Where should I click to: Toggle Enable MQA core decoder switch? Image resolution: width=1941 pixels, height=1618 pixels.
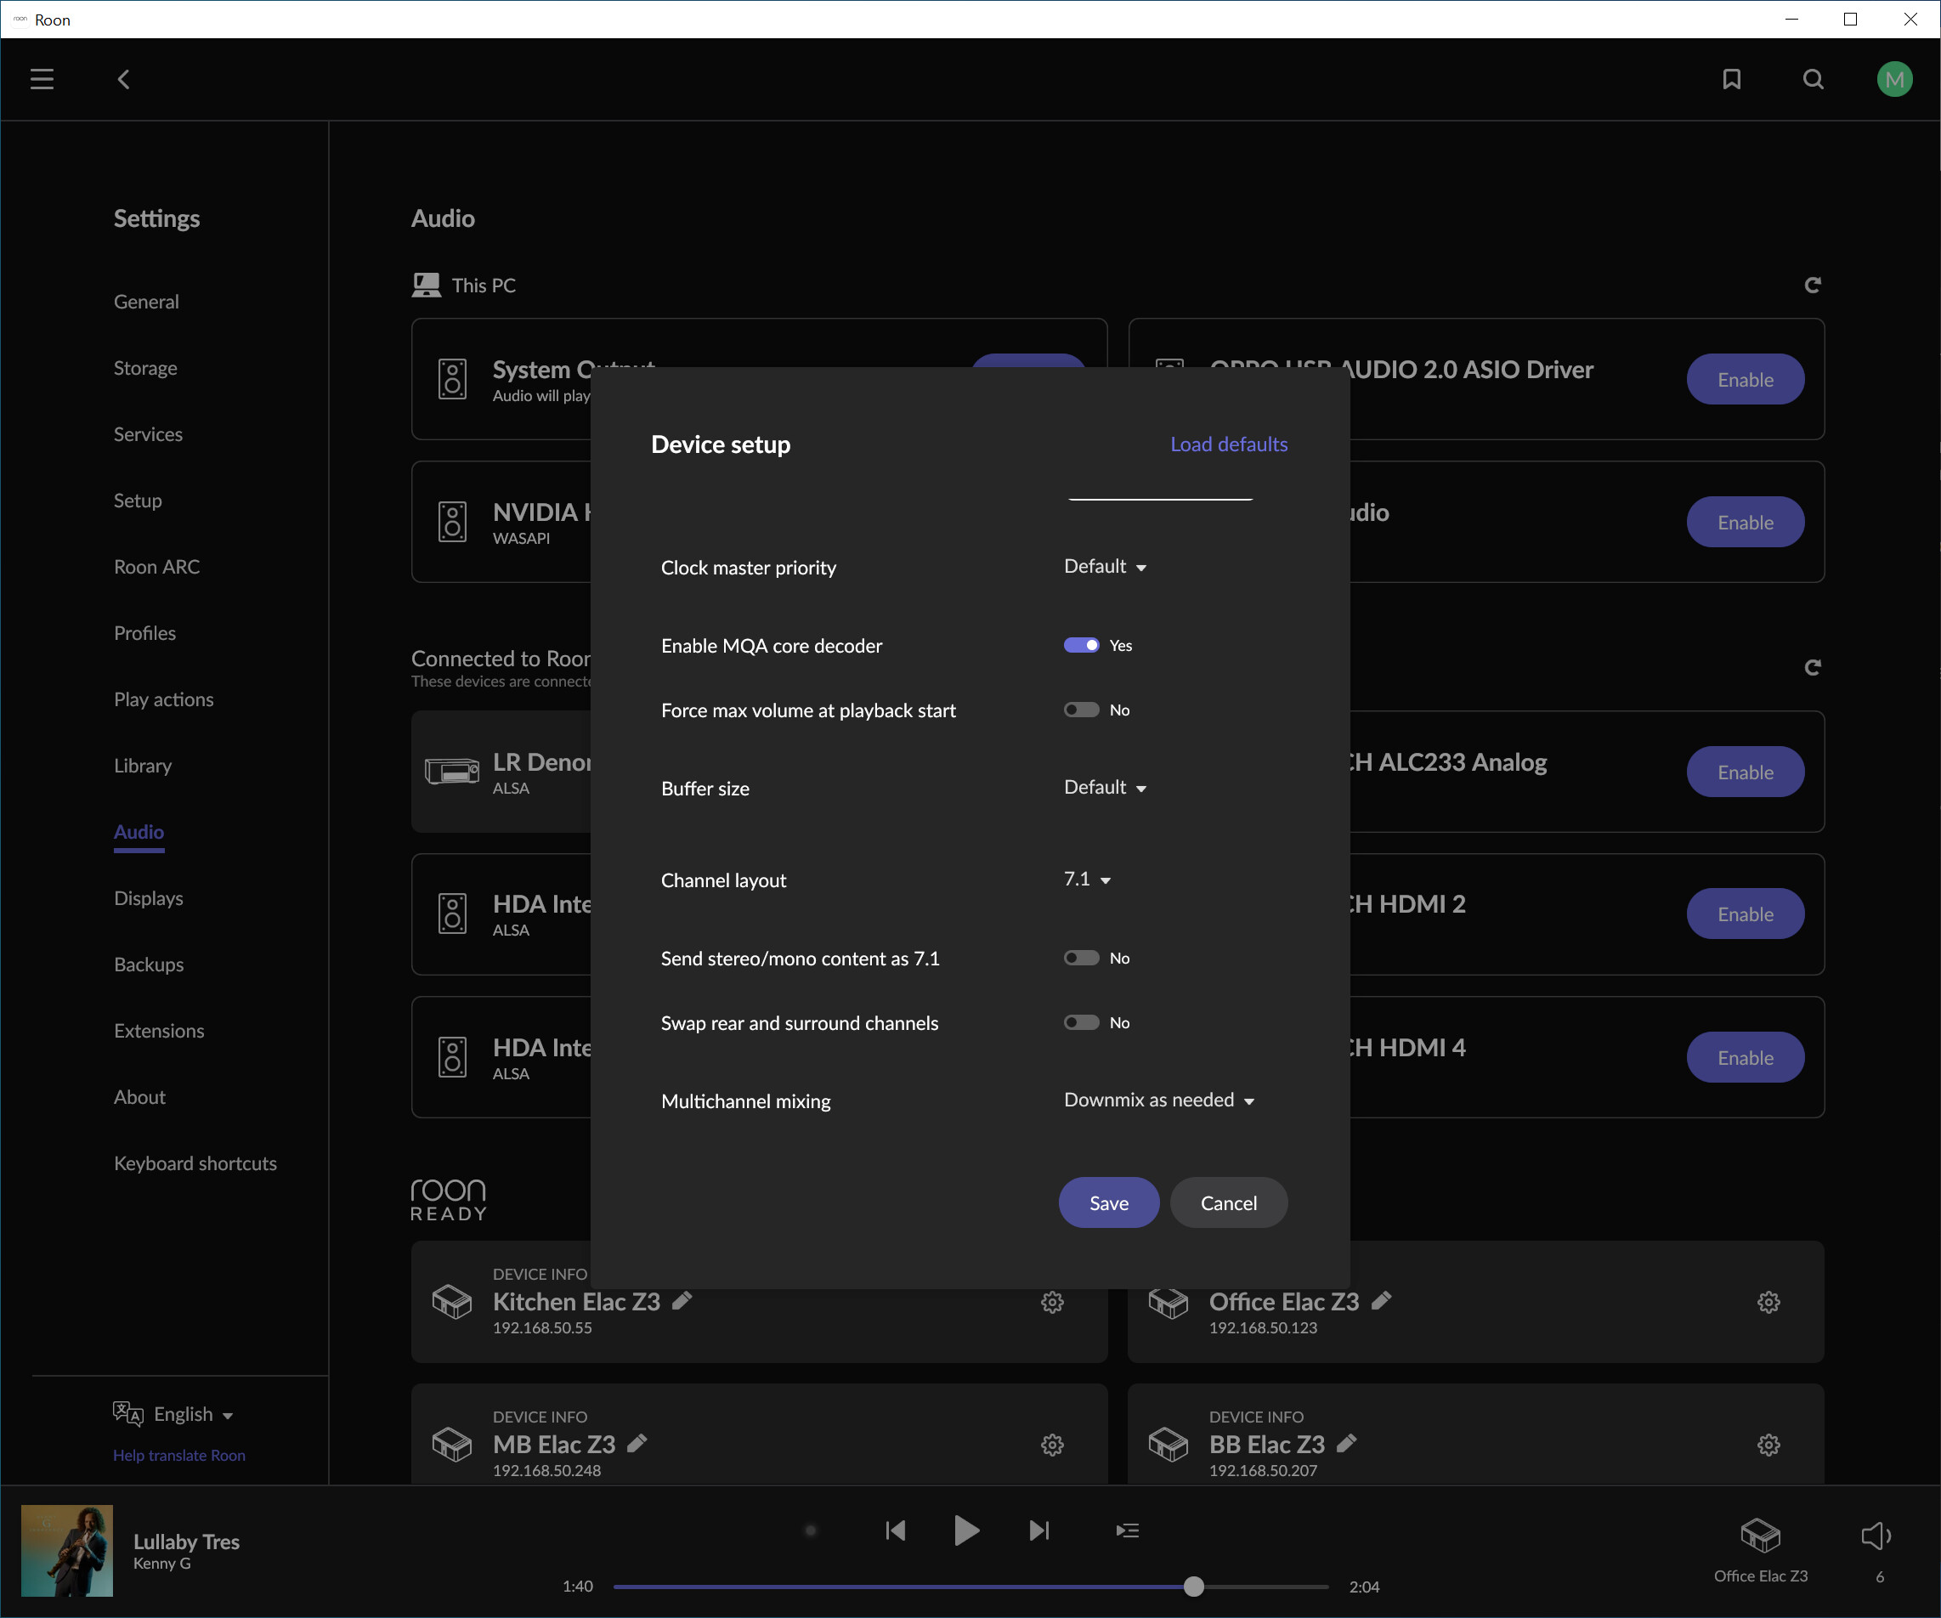coord(1080,645)
